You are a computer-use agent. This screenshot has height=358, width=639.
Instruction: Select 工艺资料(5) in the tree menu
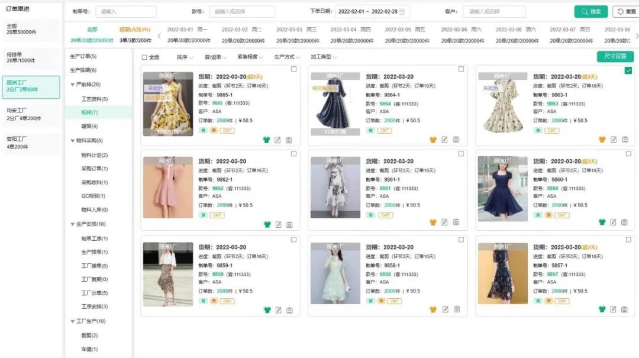[x=94, y=99]
